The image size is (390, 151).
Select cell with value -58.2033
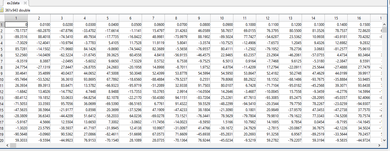tap(108, 116)
